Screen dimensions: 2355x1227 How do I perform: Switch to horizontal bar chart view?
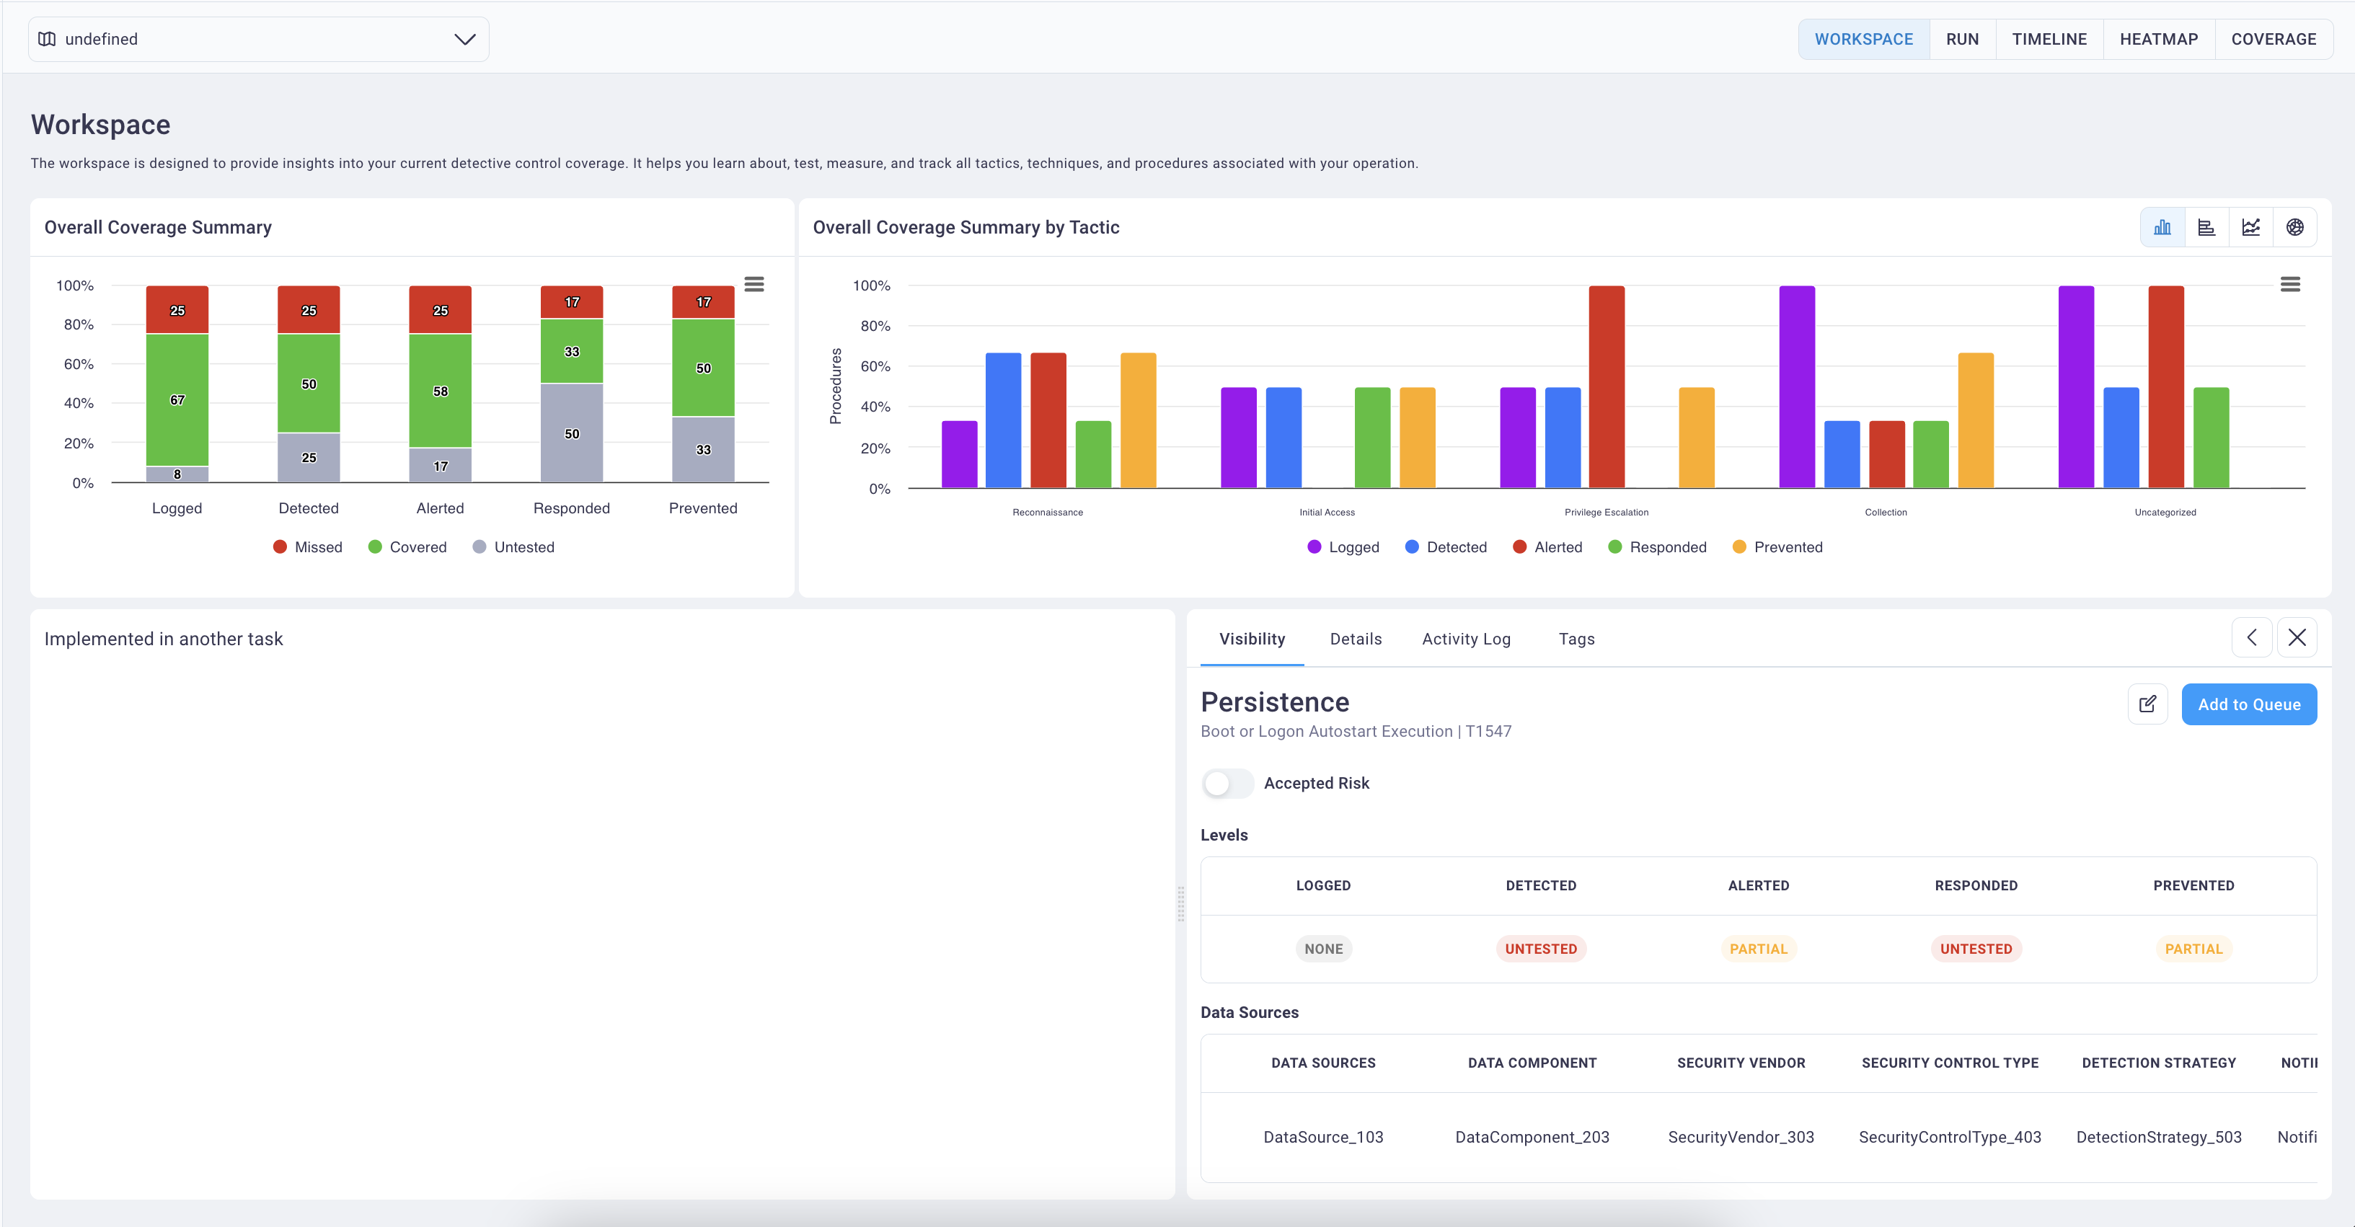[x=2206, y=228]
